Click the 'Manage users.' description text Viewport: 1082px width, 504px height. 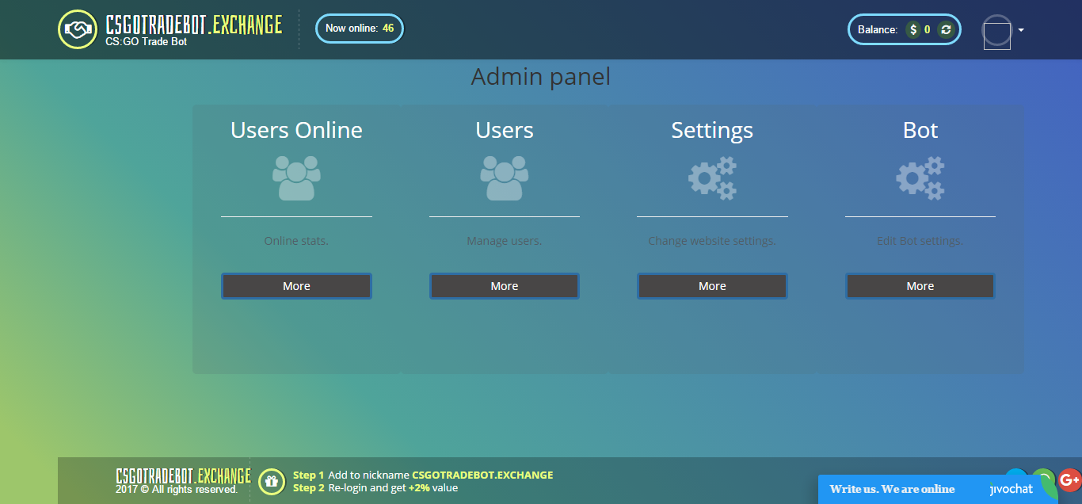(x=505, y=241)
